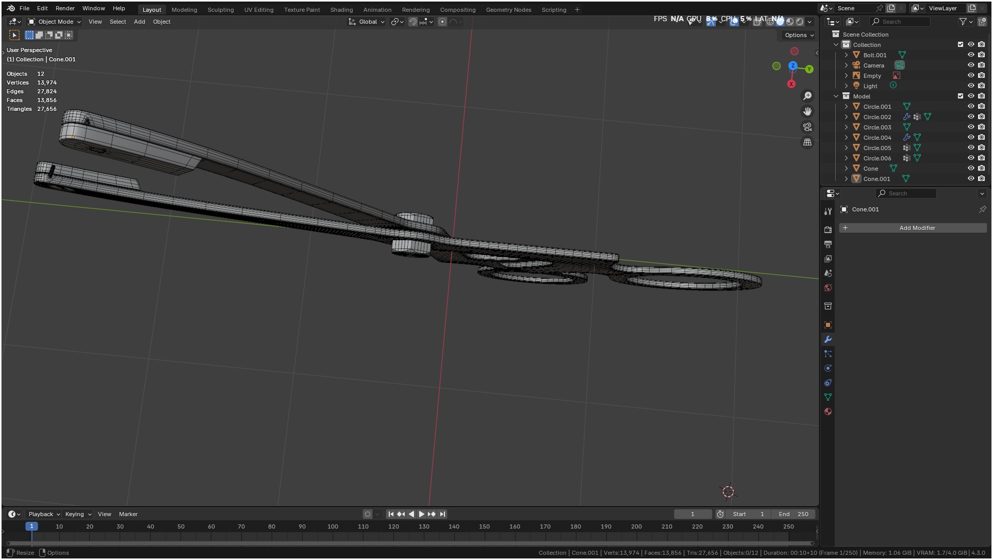This screenshot has height=560, width=993.
Task: Add a new workspace with the plus tab
Action: coord(577,10)
